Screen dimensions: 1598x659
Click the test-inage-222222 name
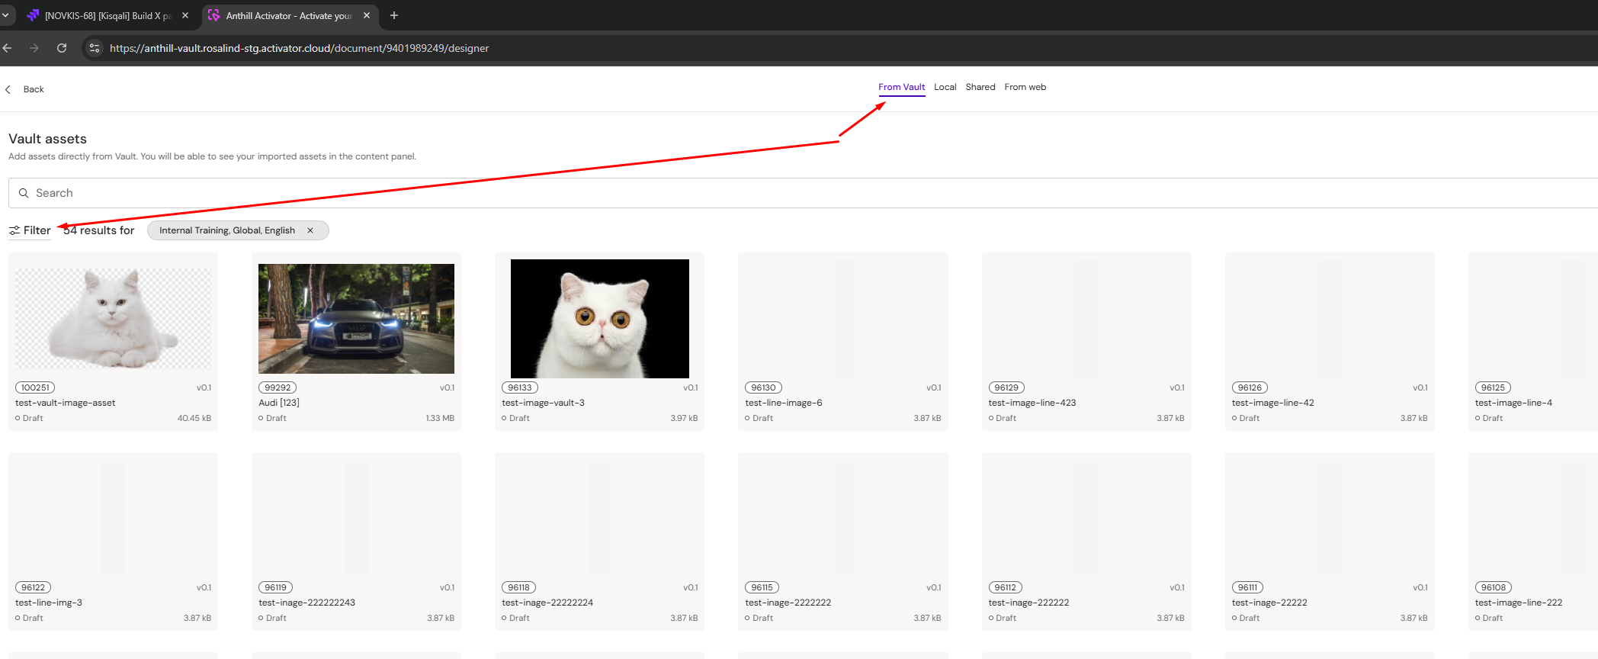(x=1028, y=603)
